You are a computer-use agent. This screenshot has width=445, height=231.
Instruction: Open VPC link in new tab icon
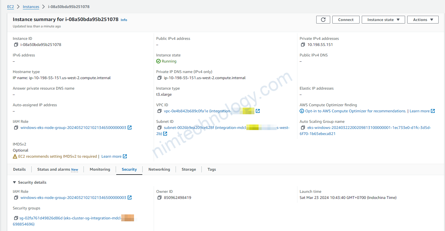(x=258, y=111)
